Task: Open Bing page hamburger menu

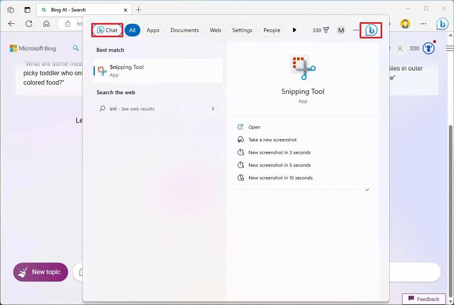Action: (x=450, y=48)
